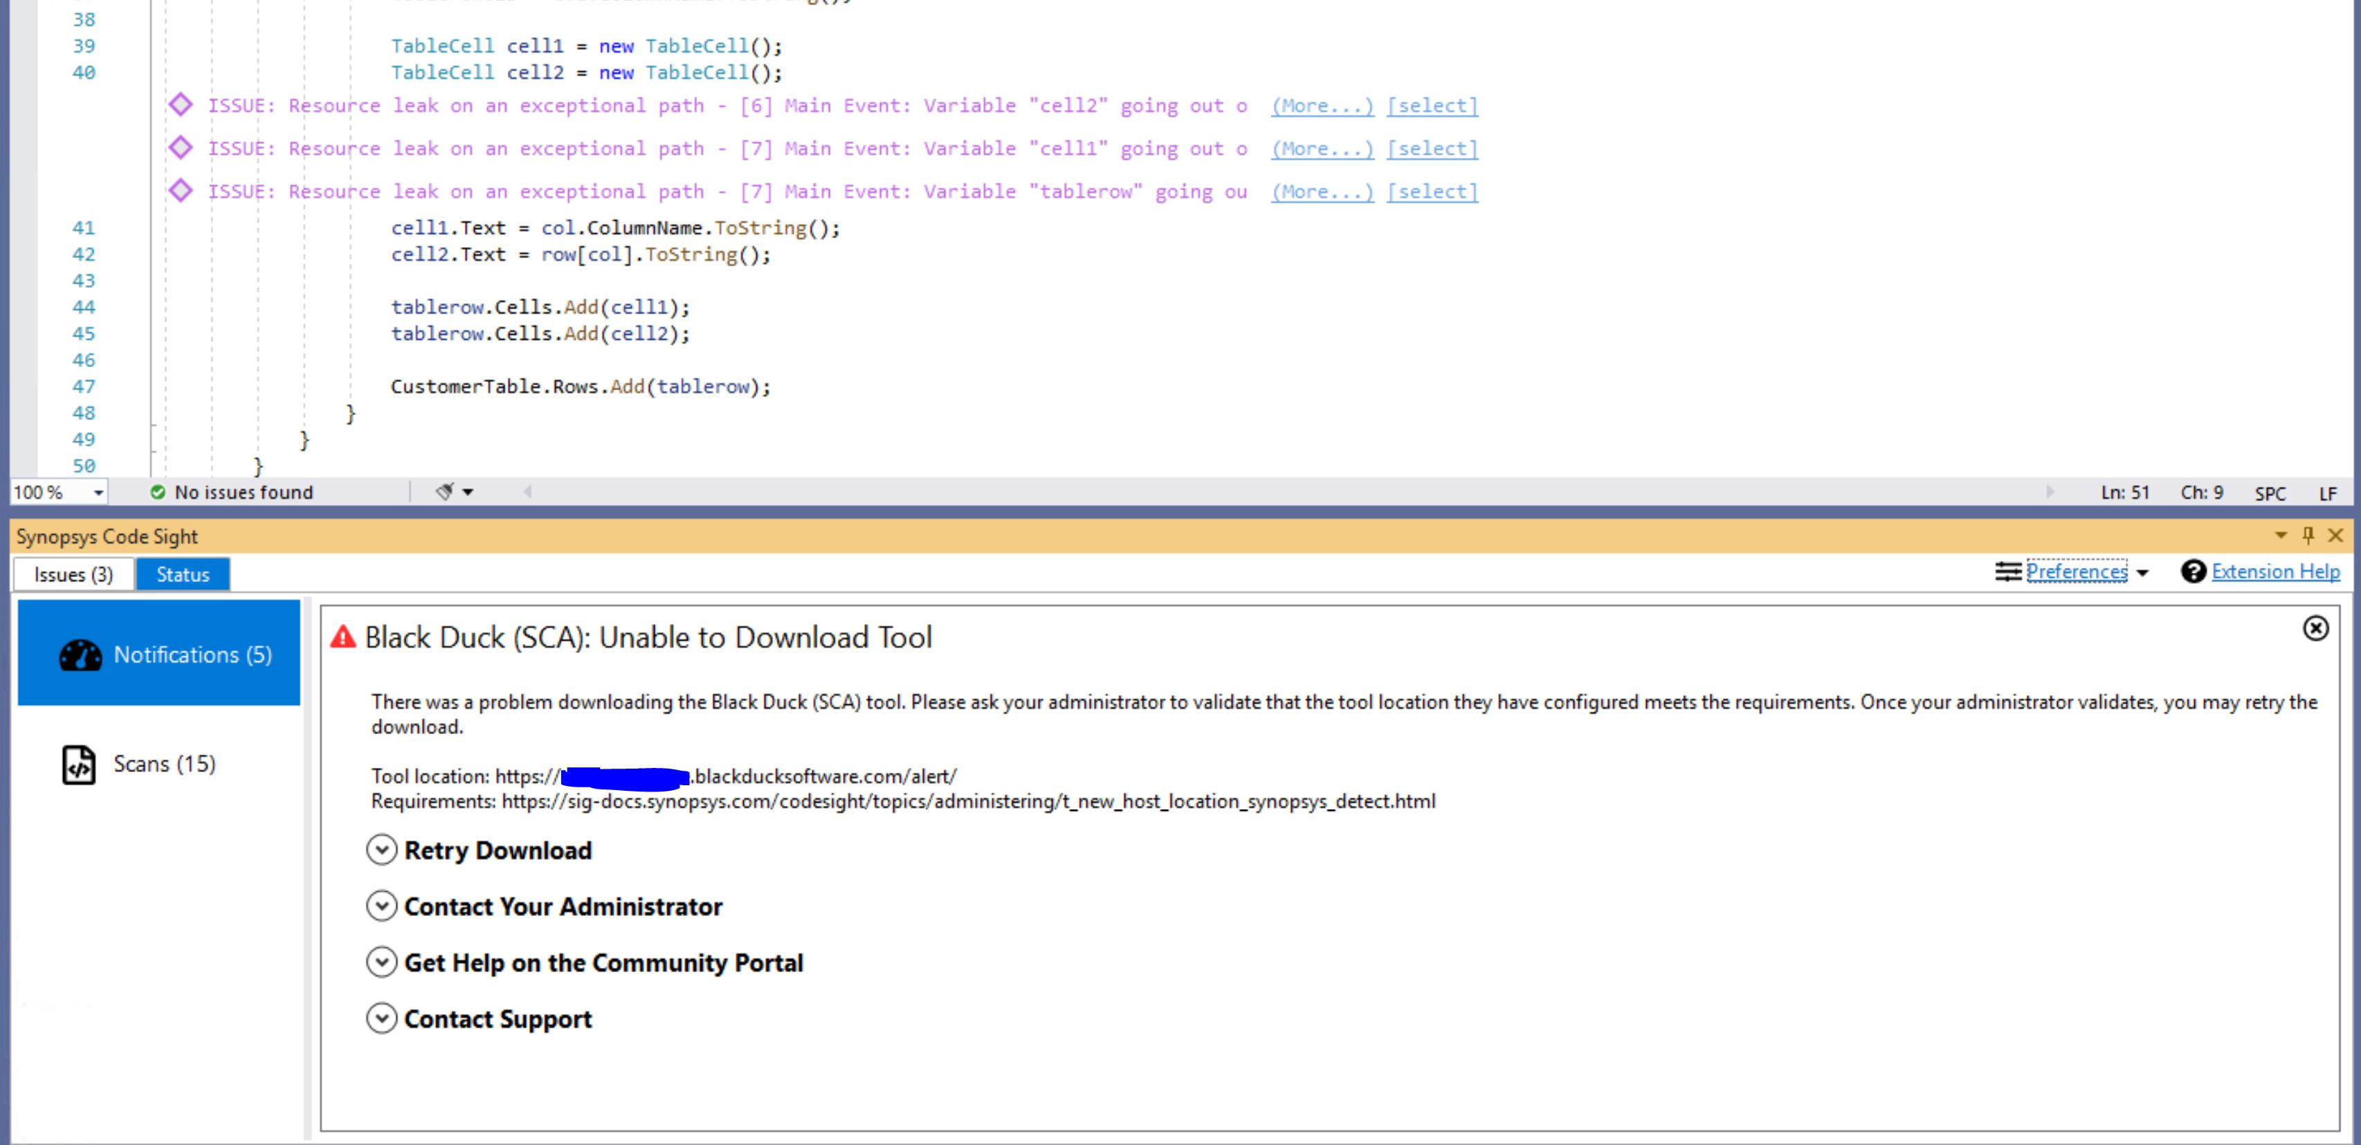
Task: Click the cell1 resource leak issue diamond icon
Action: [181, 147]
